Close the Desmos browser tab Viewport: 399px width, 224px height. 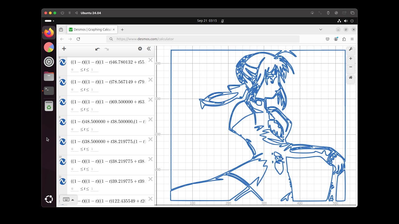[114, 30]
